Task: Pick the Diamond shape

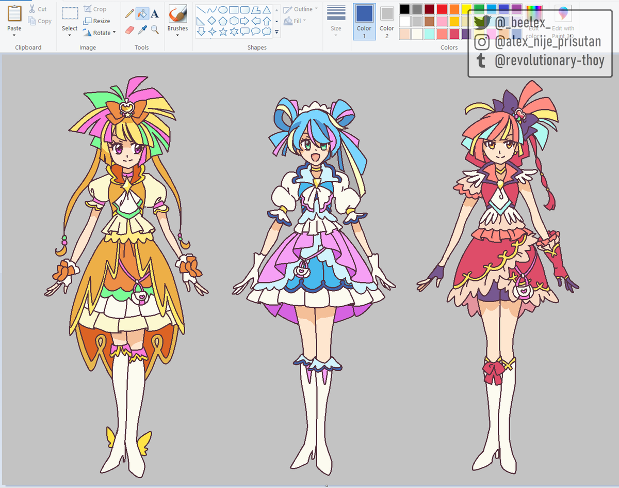Action: click(212, 21)
